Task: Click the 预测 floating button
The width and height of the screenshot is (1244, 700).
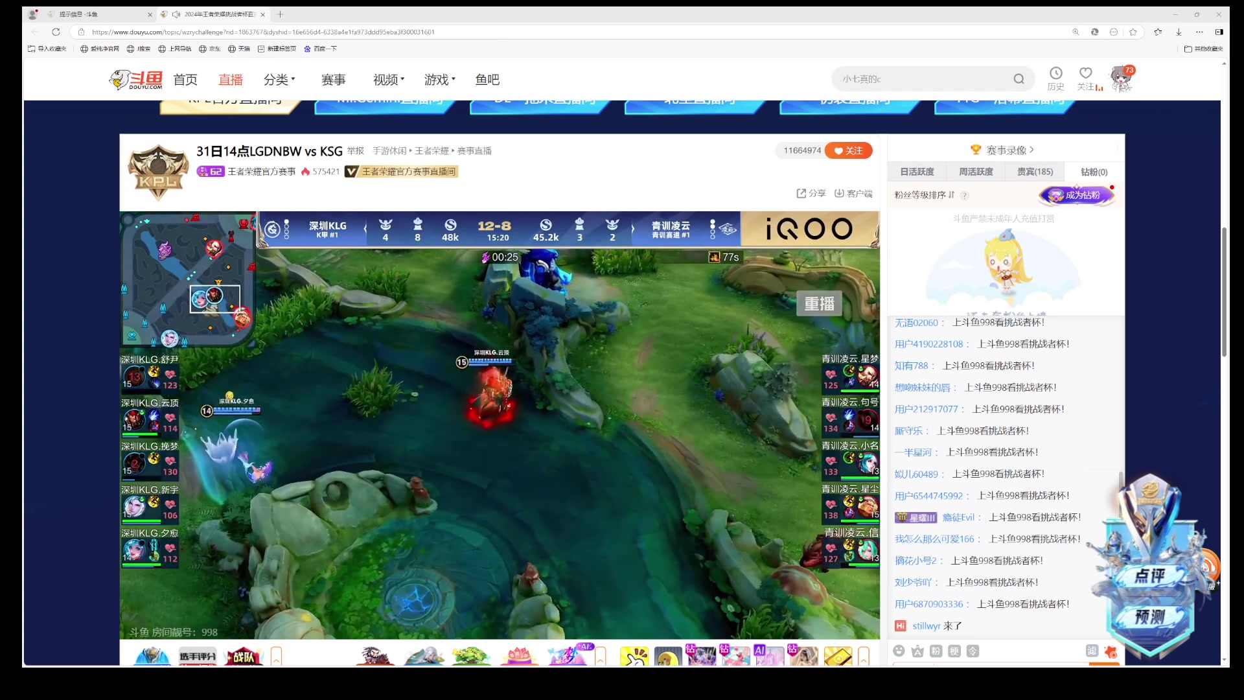Action: 1150,616
